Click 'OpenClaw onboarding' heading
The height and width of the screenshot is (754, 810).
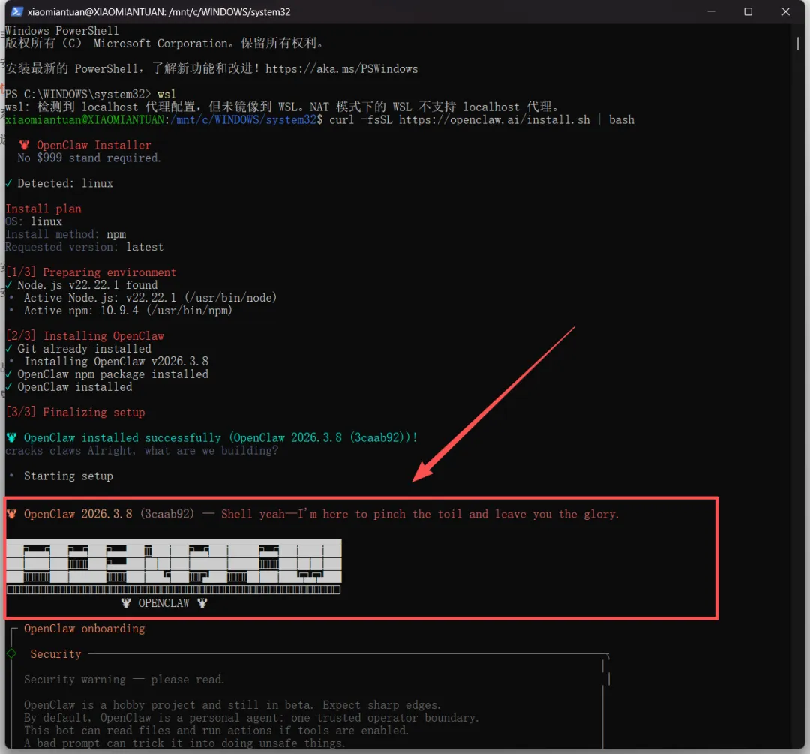pyautogui.click(x=84, y=629)
